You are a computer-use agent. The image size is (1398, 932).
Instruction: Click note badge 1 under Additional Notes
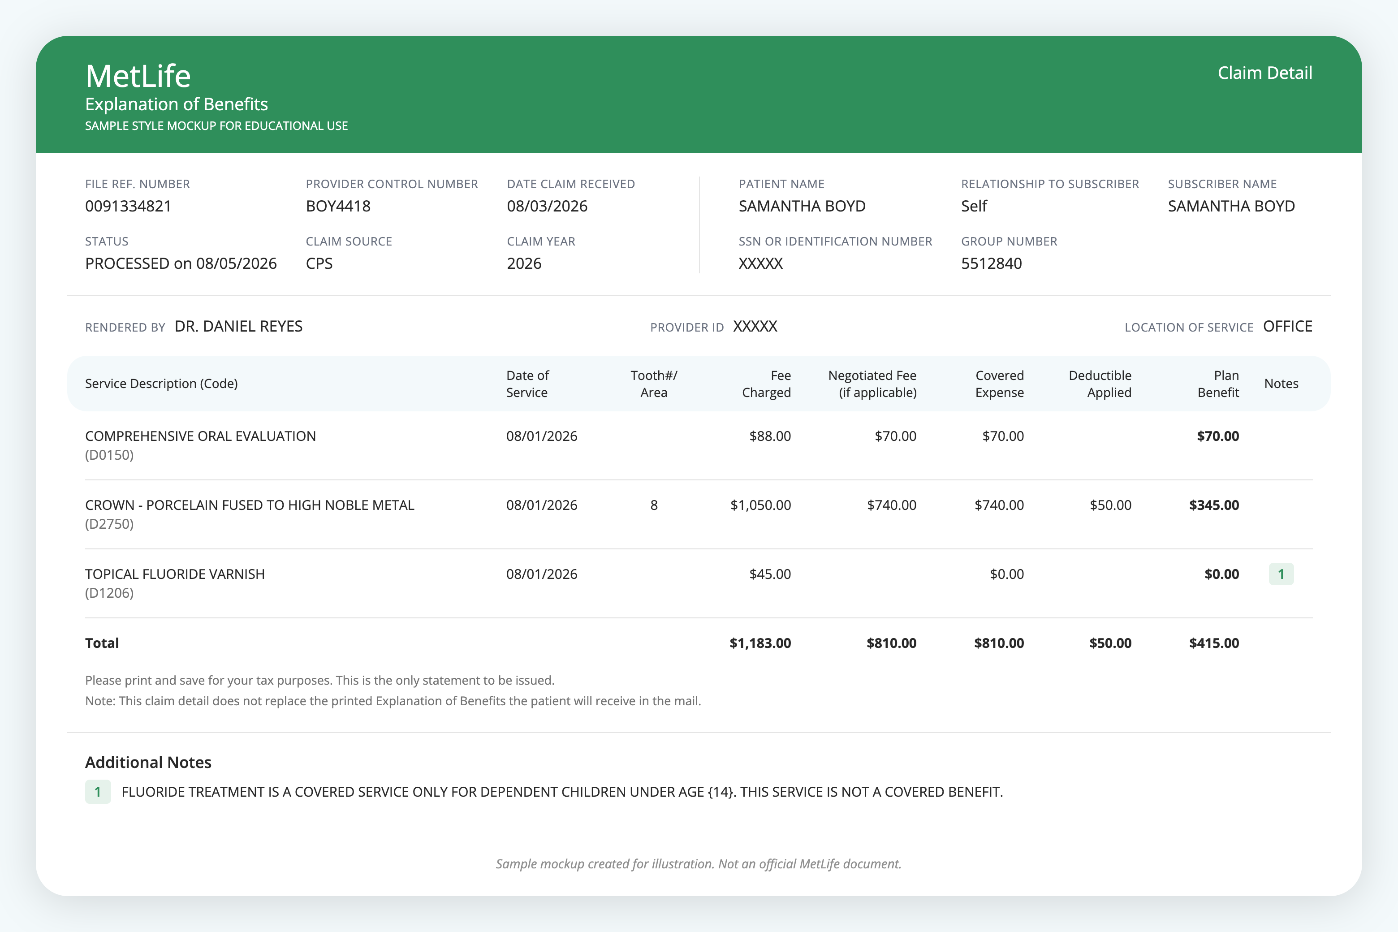click(x=98, y=792)
